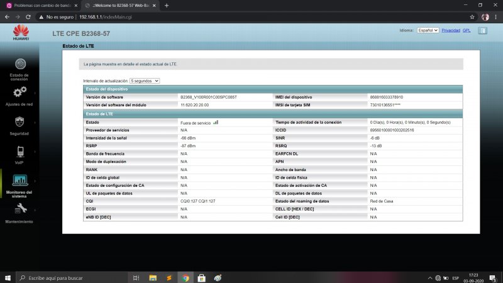The height and width of the screenshot is (283, 503).
Task: Open Microsoft Store from taskbar
Action: [x=201, y=278]
